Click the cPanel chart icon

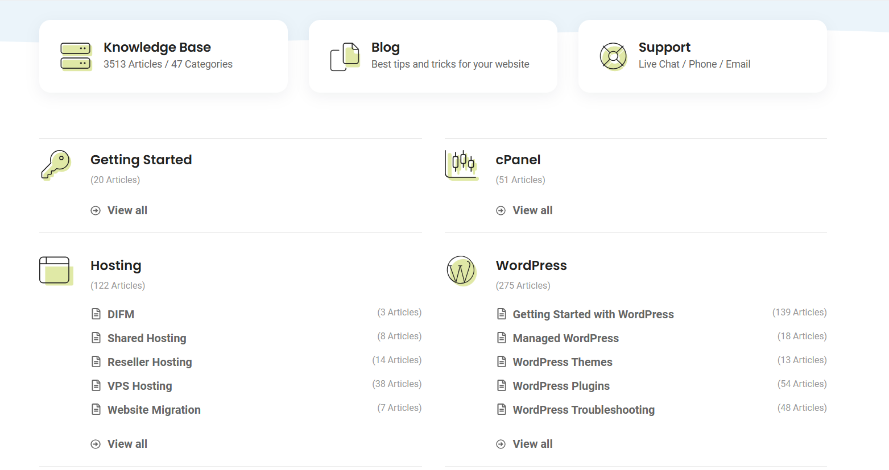(x=461, y=165)
